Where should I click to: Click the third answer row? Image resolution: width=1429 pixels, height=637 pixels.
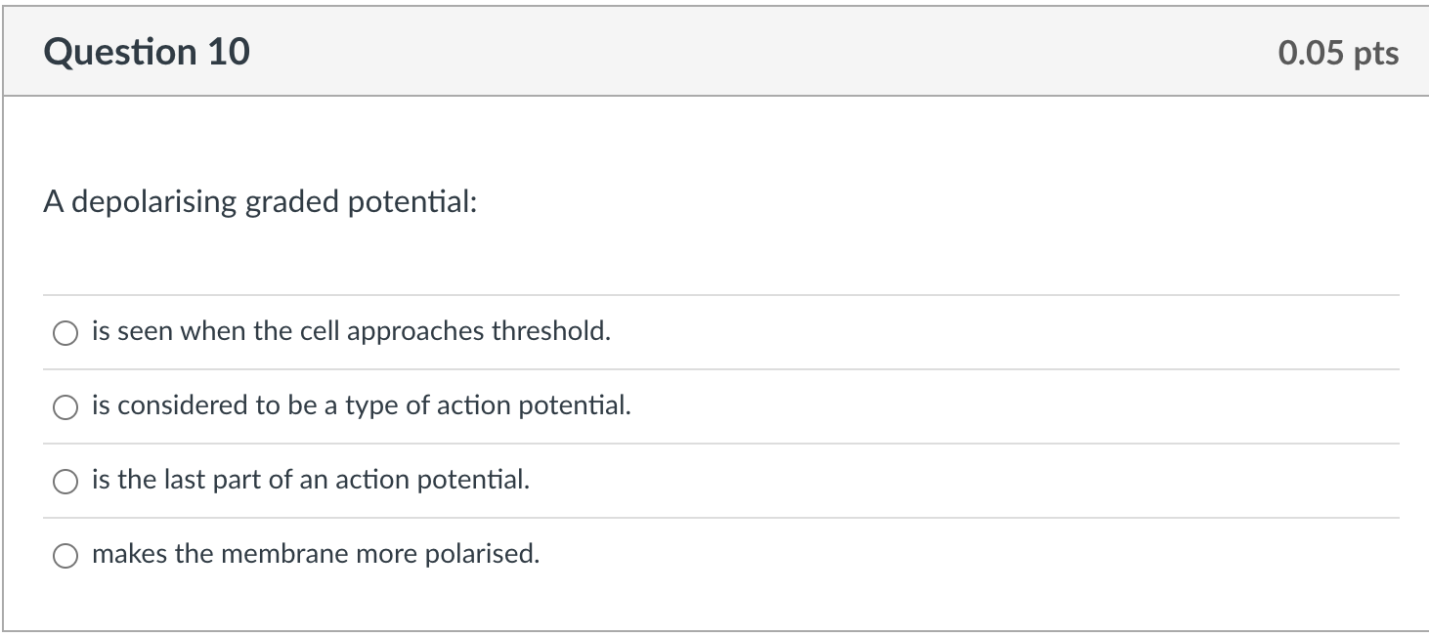pos(714,480)
